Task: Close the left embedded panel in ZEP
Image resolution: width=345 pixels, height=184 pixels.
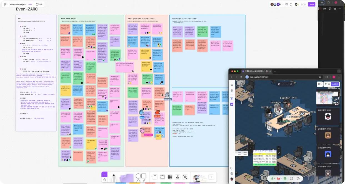Action: click(x=250, y=144)
